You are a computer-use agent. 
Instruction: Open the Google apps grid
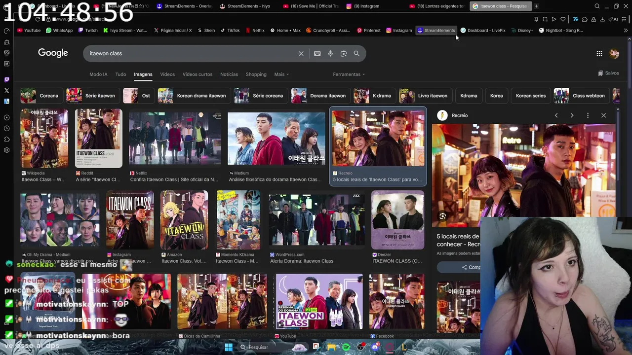tap(599, 53)
